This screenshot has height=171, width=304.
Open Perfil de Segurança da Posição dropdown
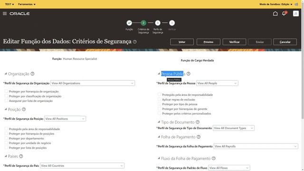click(x=65, y=119)
